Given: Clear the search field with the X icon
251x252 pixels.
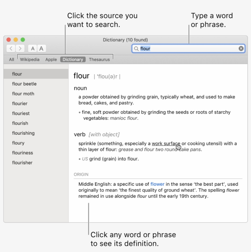Looking at the screenshot, I should coord(241,48).
